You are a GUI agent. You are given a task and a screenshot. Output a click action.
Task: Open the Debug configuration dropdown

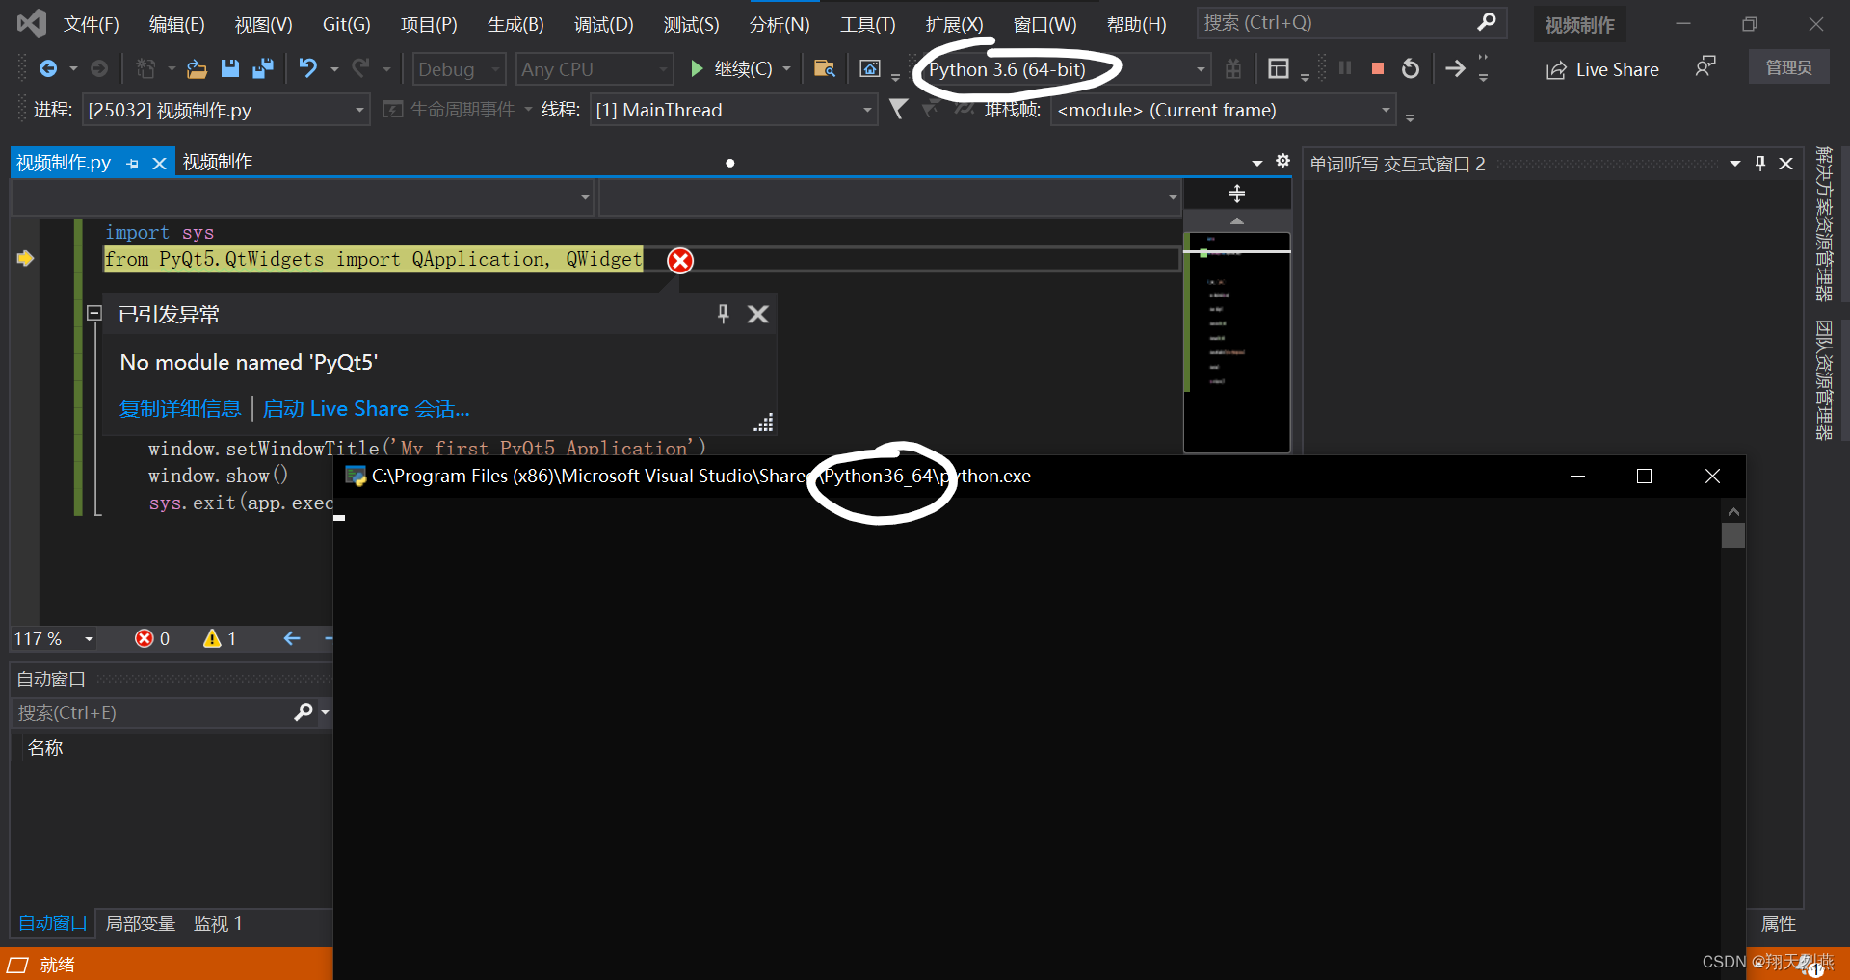pyautogui.click(x=460, y=69)
